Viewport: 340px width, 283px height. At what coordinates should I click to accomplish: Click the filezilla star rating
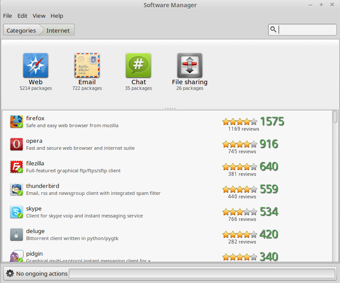240,167
